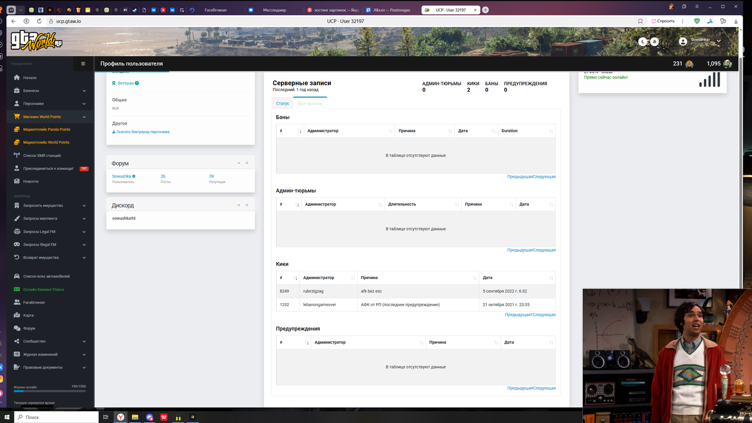Bookmark page using bookmark icon
The height and width of the screenshot is (423, 752).
[x=640, y=21]
